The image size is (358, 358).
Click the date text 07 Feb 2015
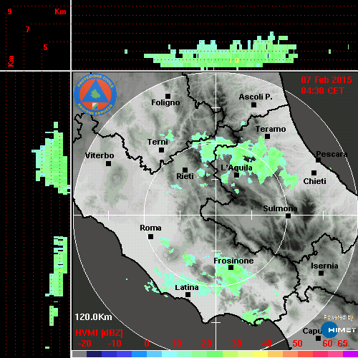tap(326, 80)
